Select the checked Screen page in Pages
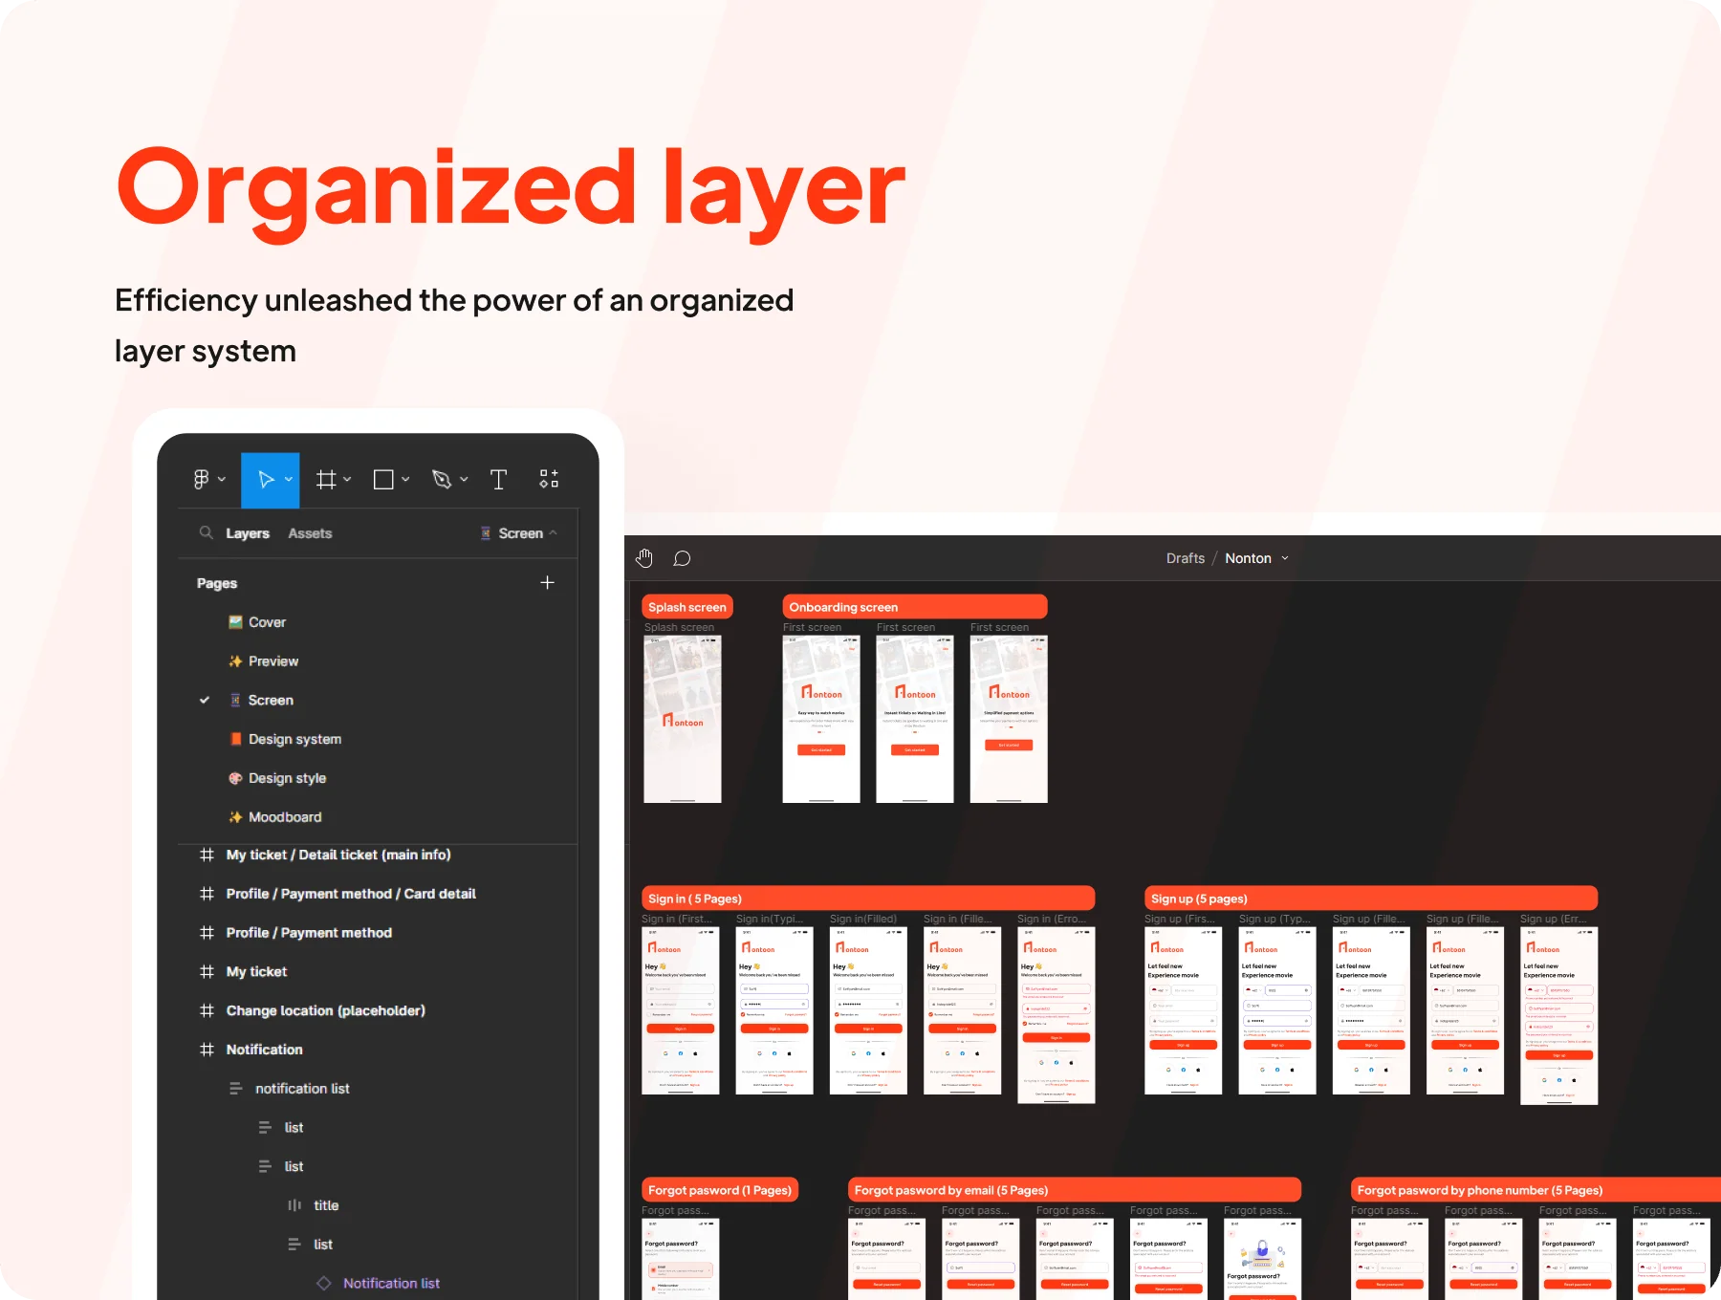 point(271,701)
